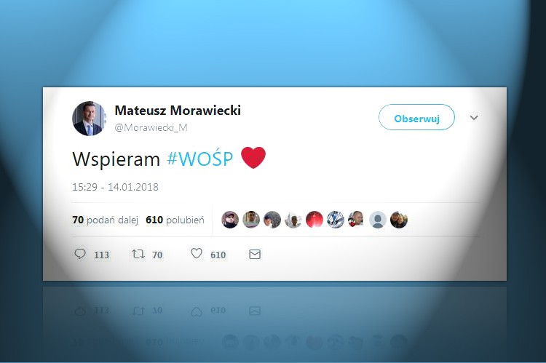This screenshot has width=546, height=363.
Task: Click the reply speech bubble icon
Action: 80,254
